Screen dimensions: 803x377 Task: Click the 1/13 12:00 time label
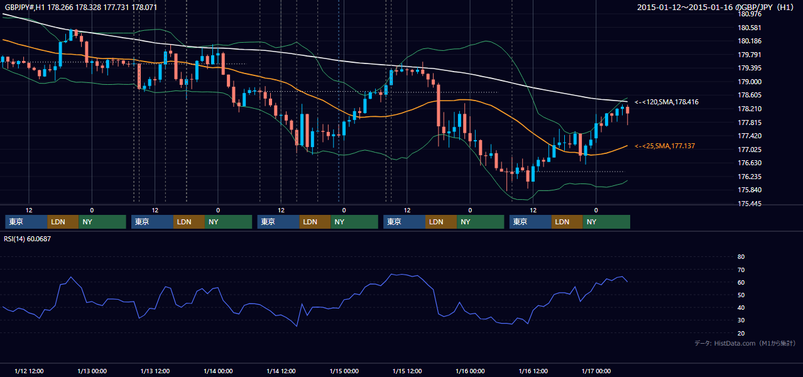(x=155, y=371)
